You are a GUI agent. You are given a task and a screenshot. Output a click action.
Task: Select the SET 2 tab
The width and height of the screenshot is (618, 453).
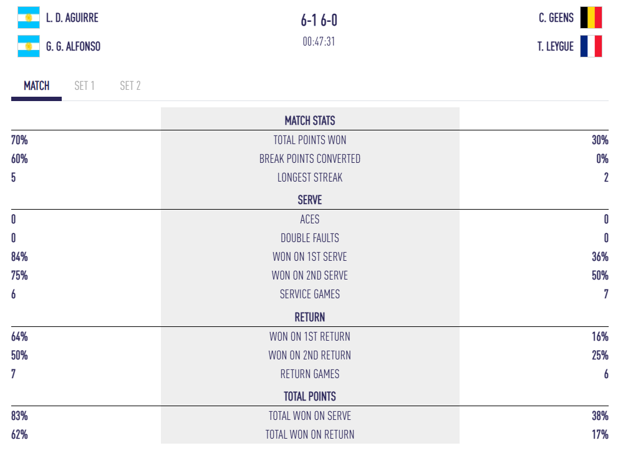pyautogui.click(x=130, y=85)
